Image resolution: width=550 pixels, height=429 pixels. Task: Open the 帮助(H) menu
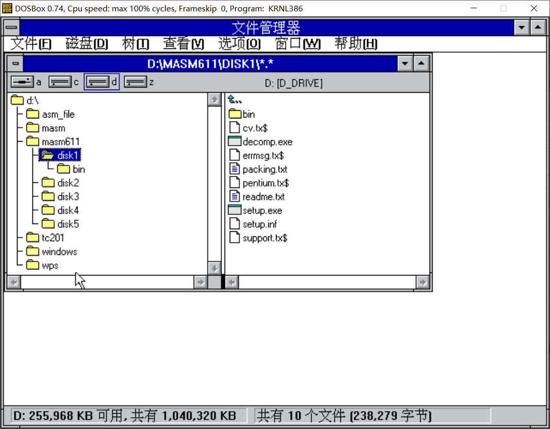(356, 44)
